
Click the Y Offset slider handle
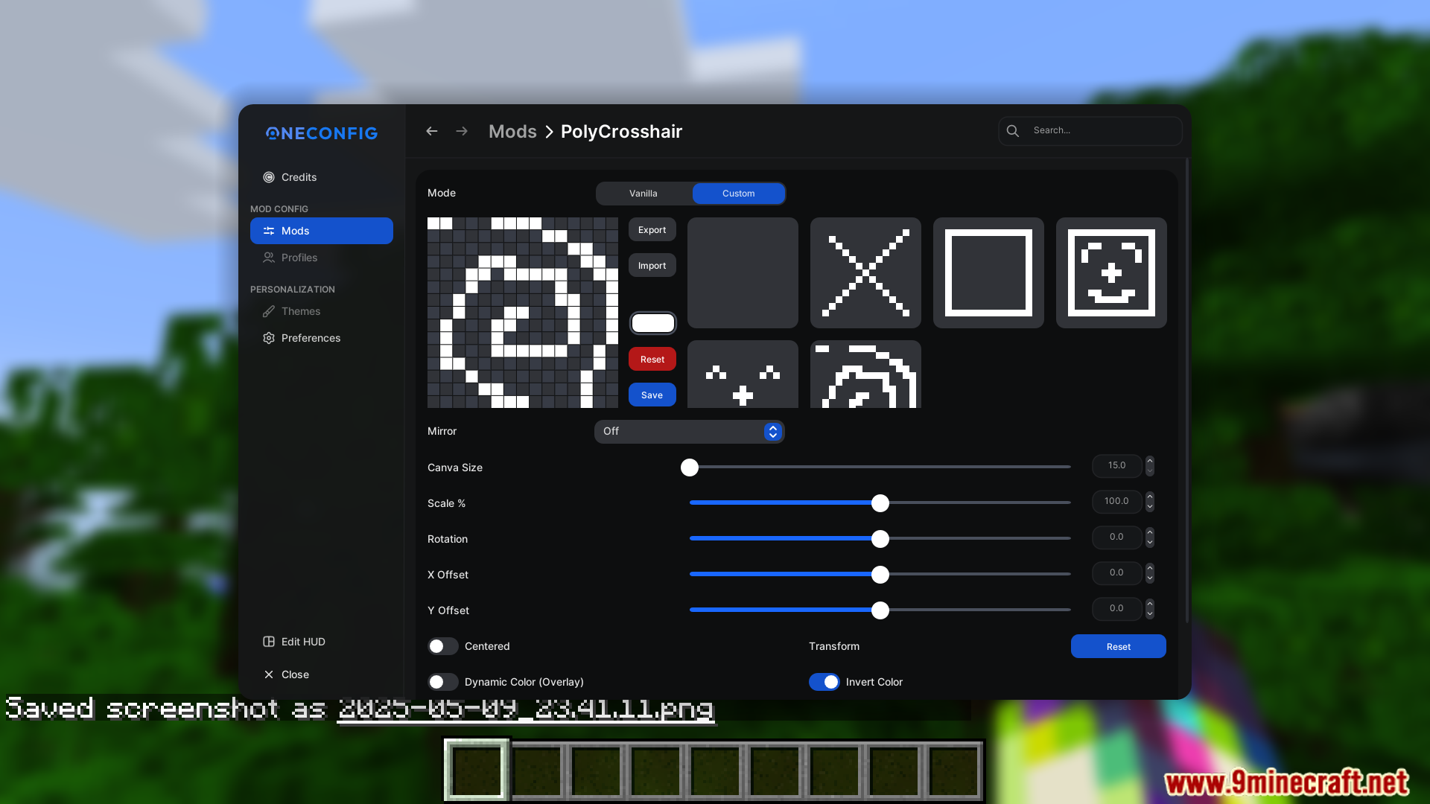pyautogui.click(x=880, y=610)
